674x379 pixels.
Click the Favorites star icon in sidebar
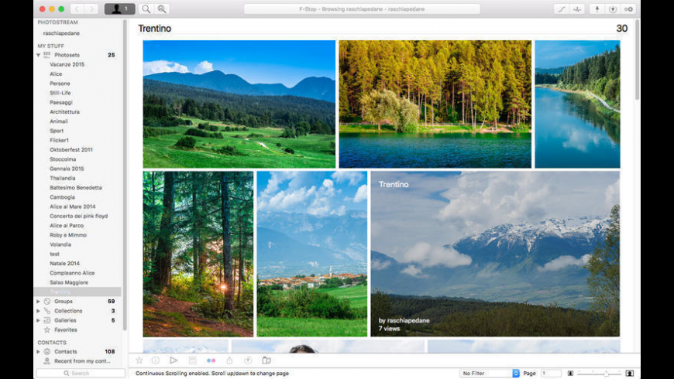[x=46, y=329]
